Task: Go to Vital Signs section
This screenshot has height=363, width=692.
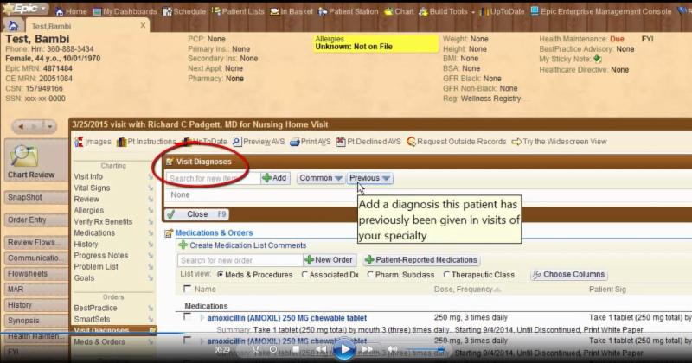Action: (x=92, y=188)
